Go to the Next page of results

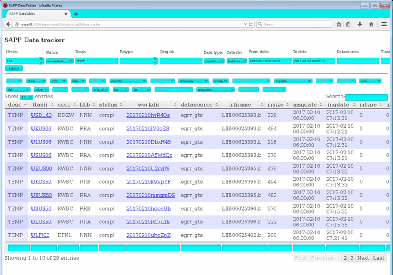(x=363, y=258)
